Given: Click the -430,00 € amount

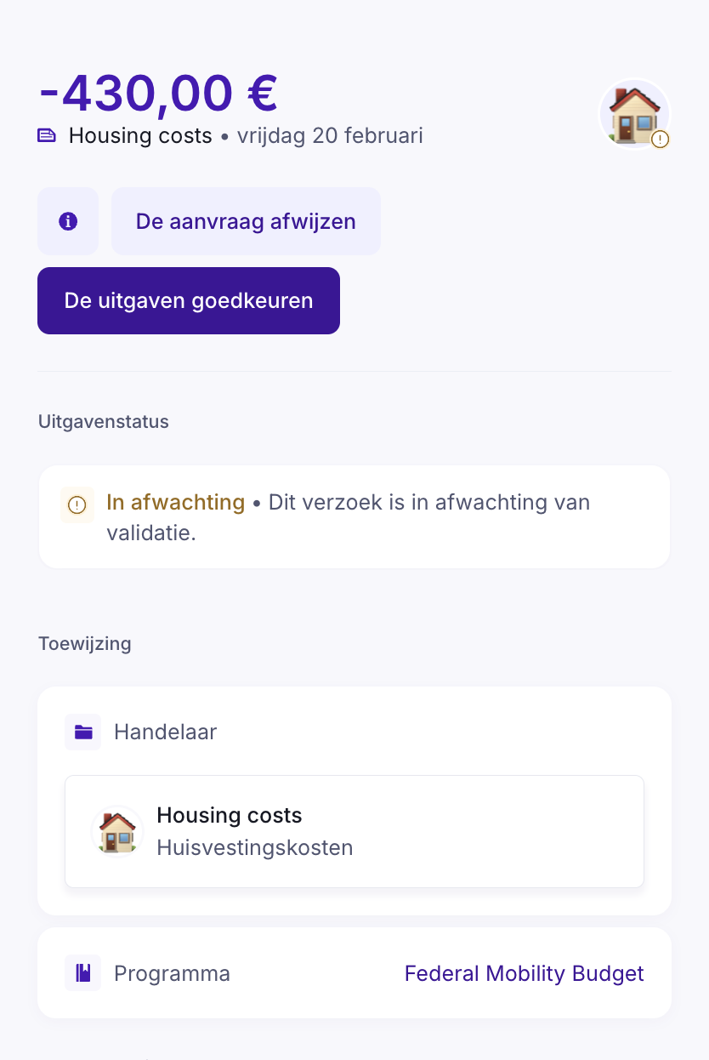Looking at the screenshot, I should [159, 92].
